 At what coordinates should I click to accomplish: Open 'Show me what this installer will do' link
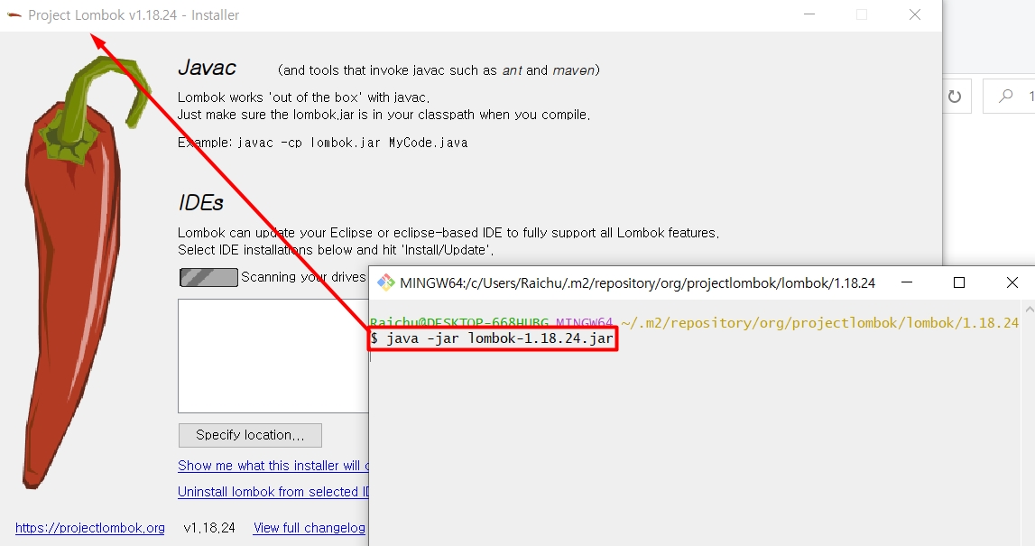click(x=273, y=466)
